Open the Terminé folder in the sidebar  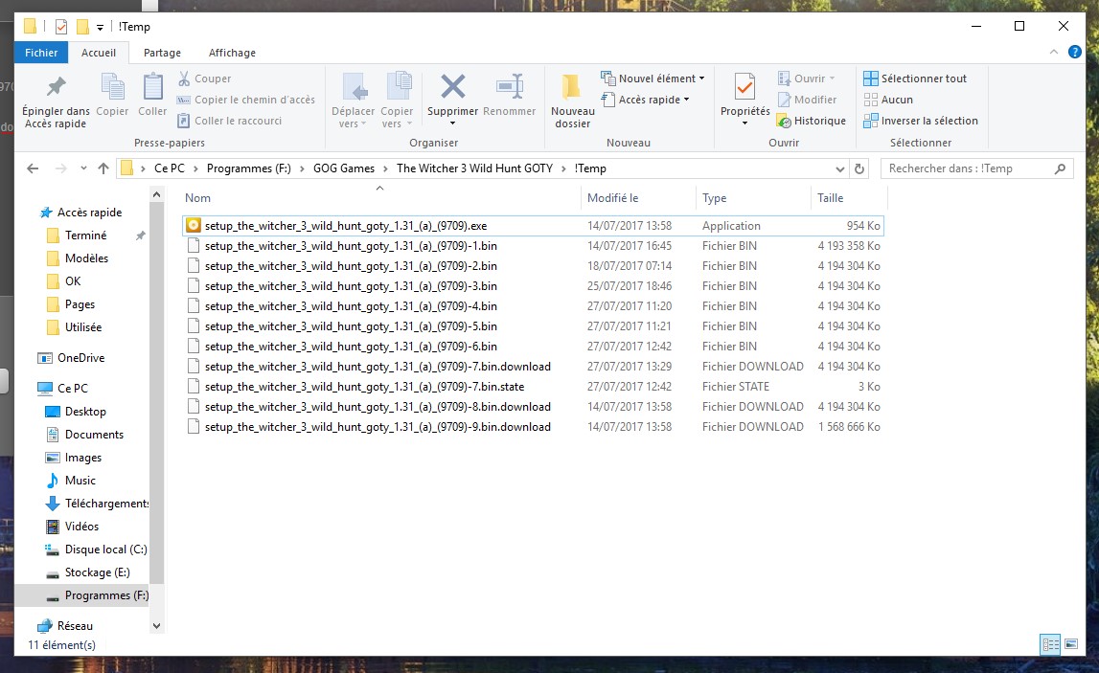click(77, 236)
